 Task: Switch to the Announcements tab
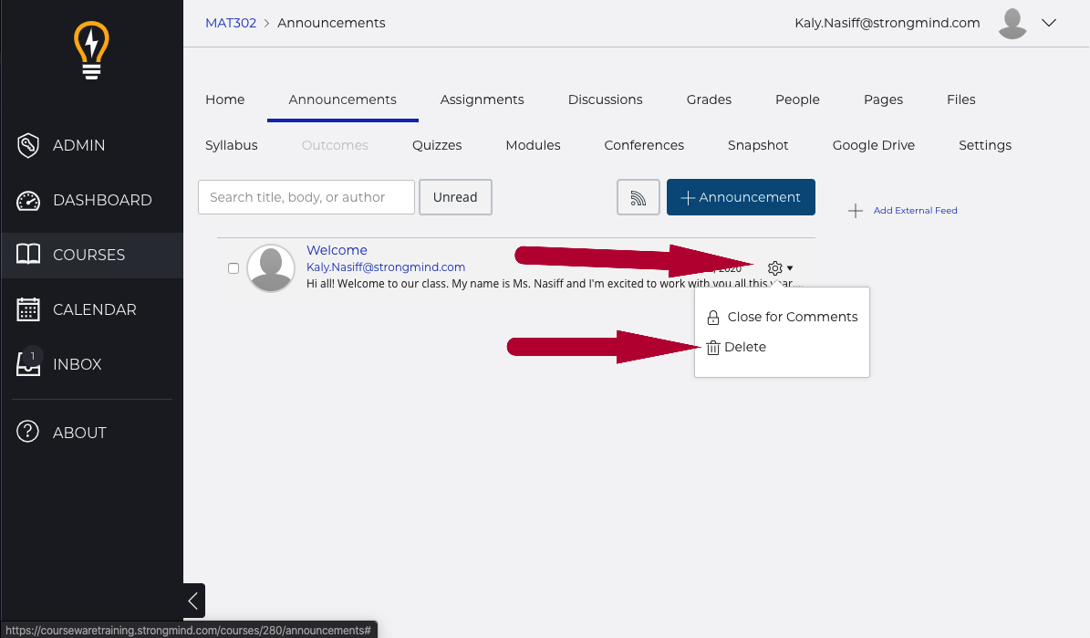click(x=343, y=99)
